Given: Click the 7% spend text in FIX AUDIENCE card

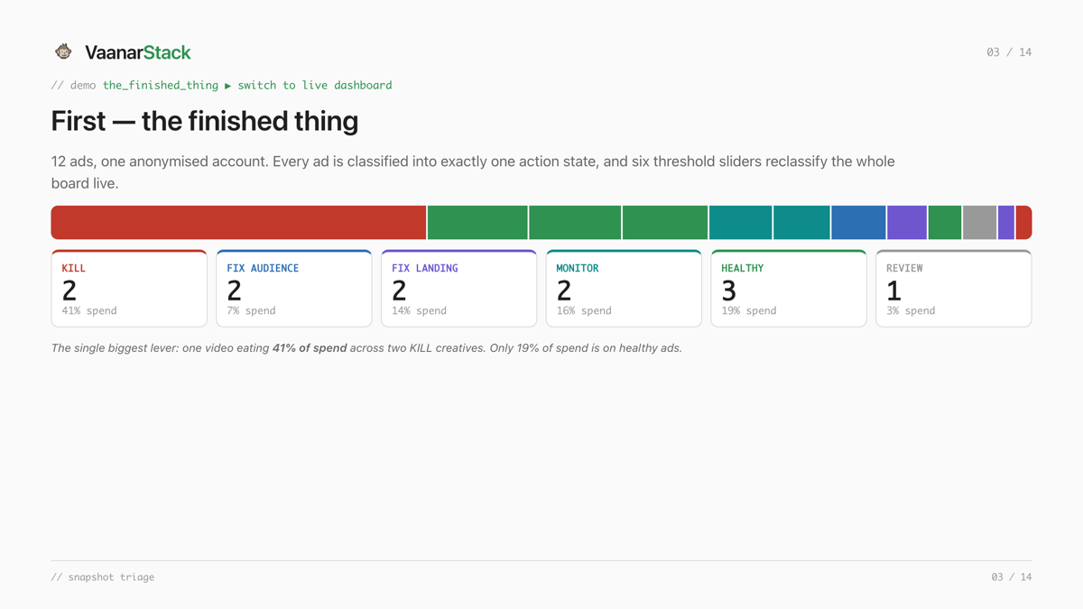Looking at the screenshot, I should pyautogui.click(x=251, y=310).
